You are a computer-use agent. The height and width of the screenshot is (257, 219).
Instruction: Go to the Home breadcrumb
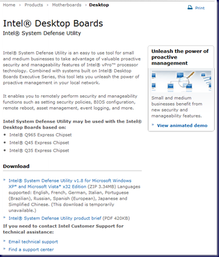click(9, 5)
